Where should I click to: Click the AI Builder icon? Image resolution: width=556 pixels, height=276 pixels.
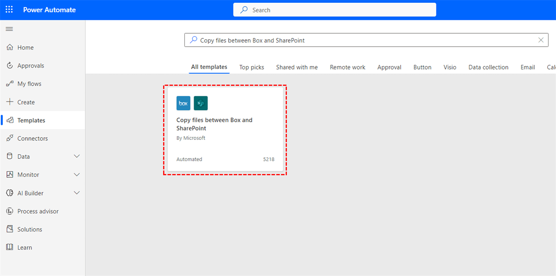coord(10,193)
